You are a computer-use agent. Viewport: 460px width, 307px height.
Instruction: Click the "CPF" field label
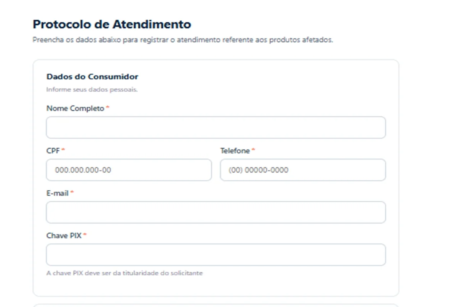[x=53, y=151]
